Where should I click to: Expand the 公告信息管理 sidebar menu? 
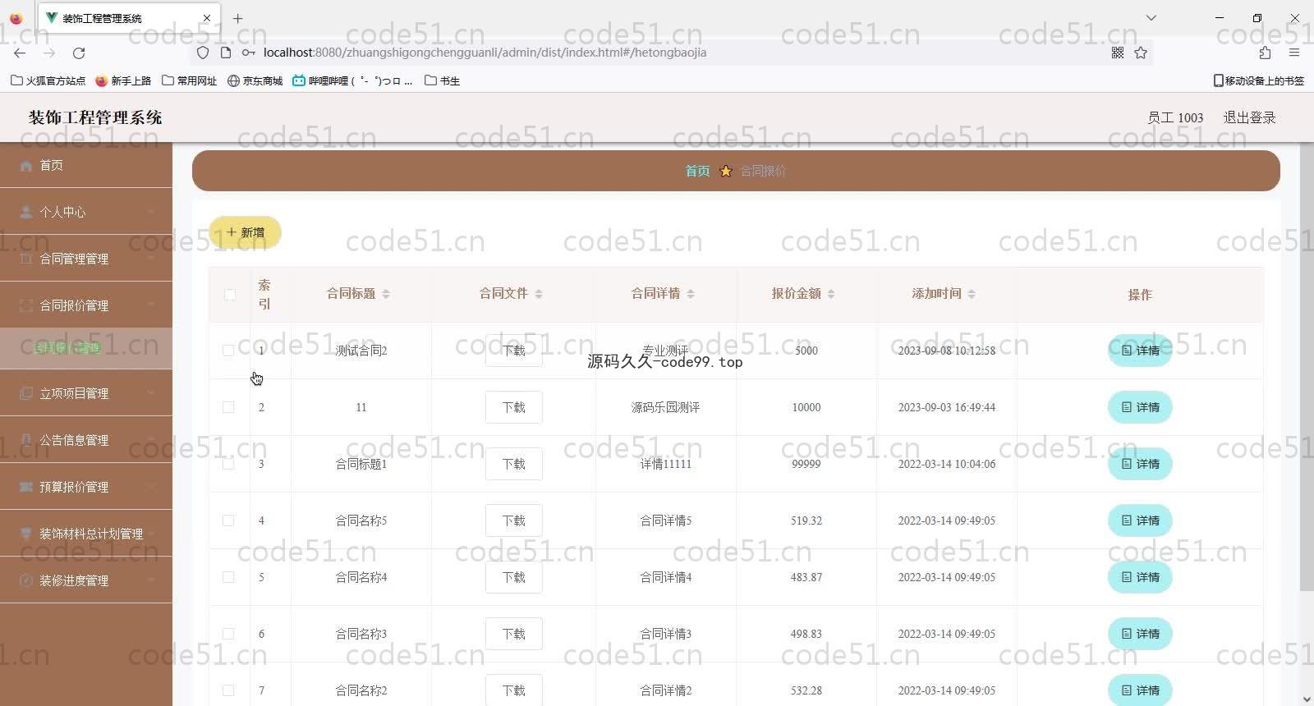(86, 440)
